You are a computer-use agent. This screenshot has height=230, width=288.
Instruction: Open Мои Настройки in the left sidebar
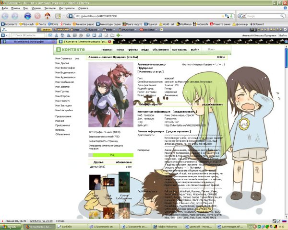(64, 110)
